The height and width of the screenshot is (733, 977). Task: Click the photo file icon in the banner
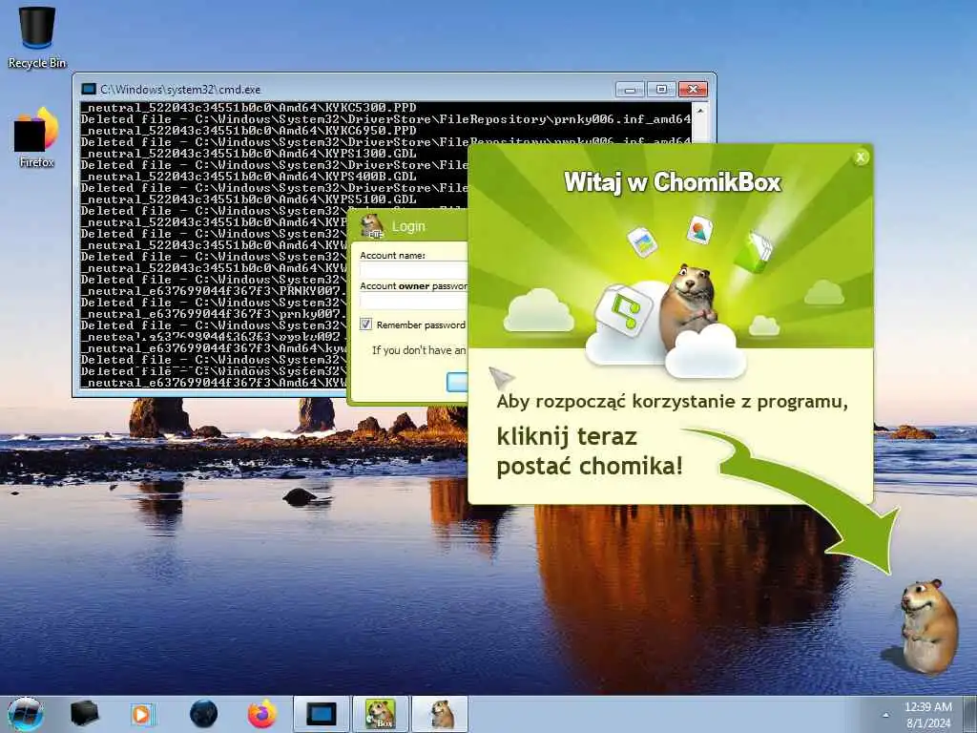[x=642, y=241]
